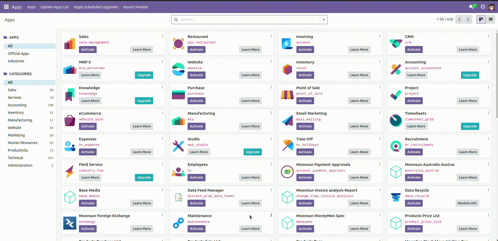Select Administration category
Screen dimensions: 498x241
(x=29, y=165)
